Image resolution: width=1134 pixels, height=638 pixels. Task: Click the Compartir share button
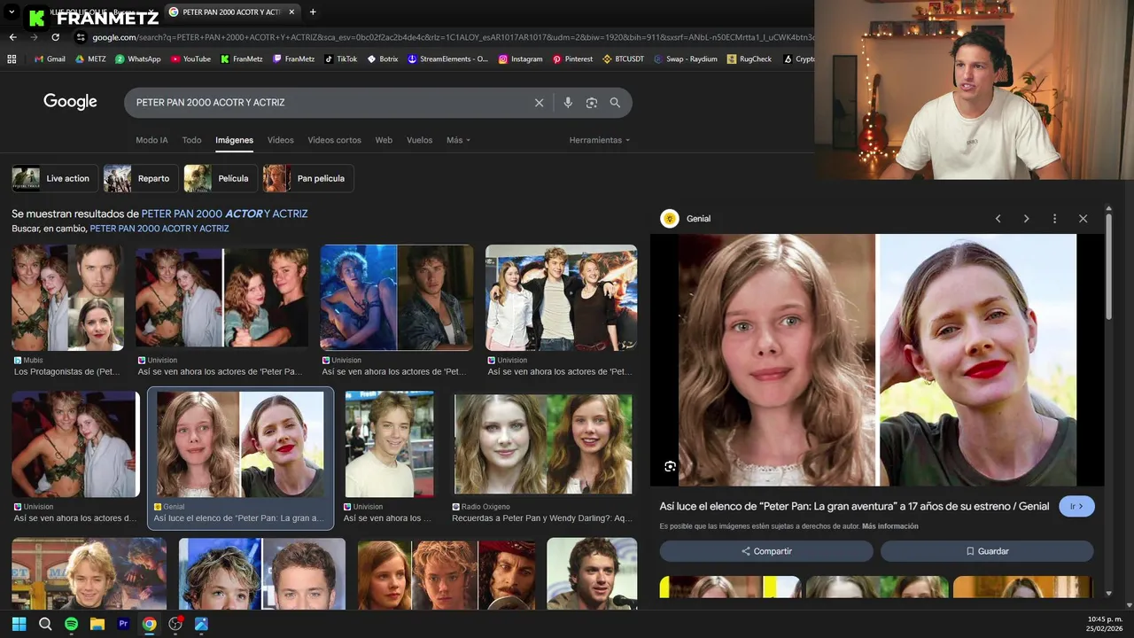tap(766, 551)
